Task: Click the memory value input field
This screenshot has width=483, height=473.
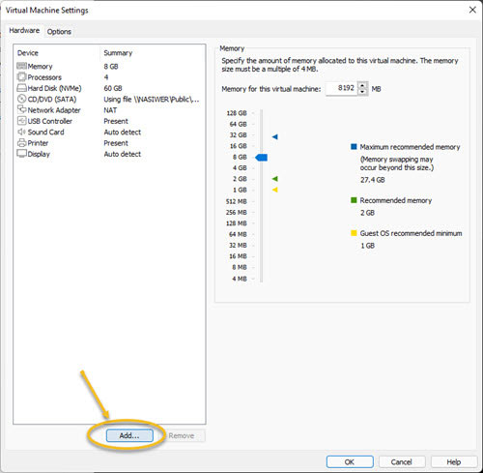Action: point(342,88)
